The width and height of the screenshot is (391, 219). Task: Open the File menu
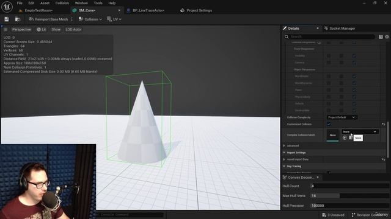pyautogui.click(x=20, y=3)
